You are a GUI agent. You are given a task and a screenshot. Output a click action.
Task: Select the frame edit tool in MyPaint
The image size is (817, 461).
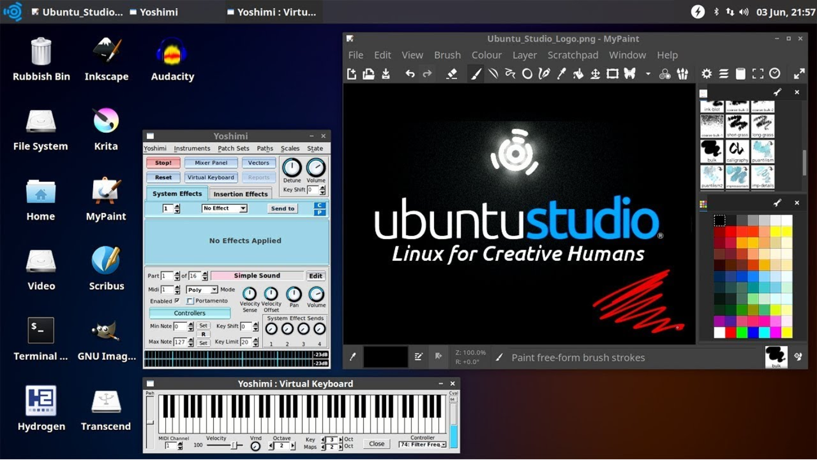(612, 74)
